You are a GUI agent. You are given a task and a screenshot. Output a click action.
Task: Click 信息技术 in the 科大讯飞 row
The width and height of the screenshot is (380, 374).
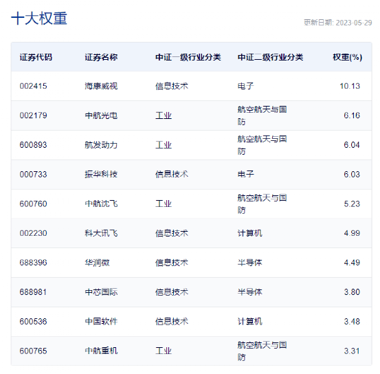coord(172,233)
